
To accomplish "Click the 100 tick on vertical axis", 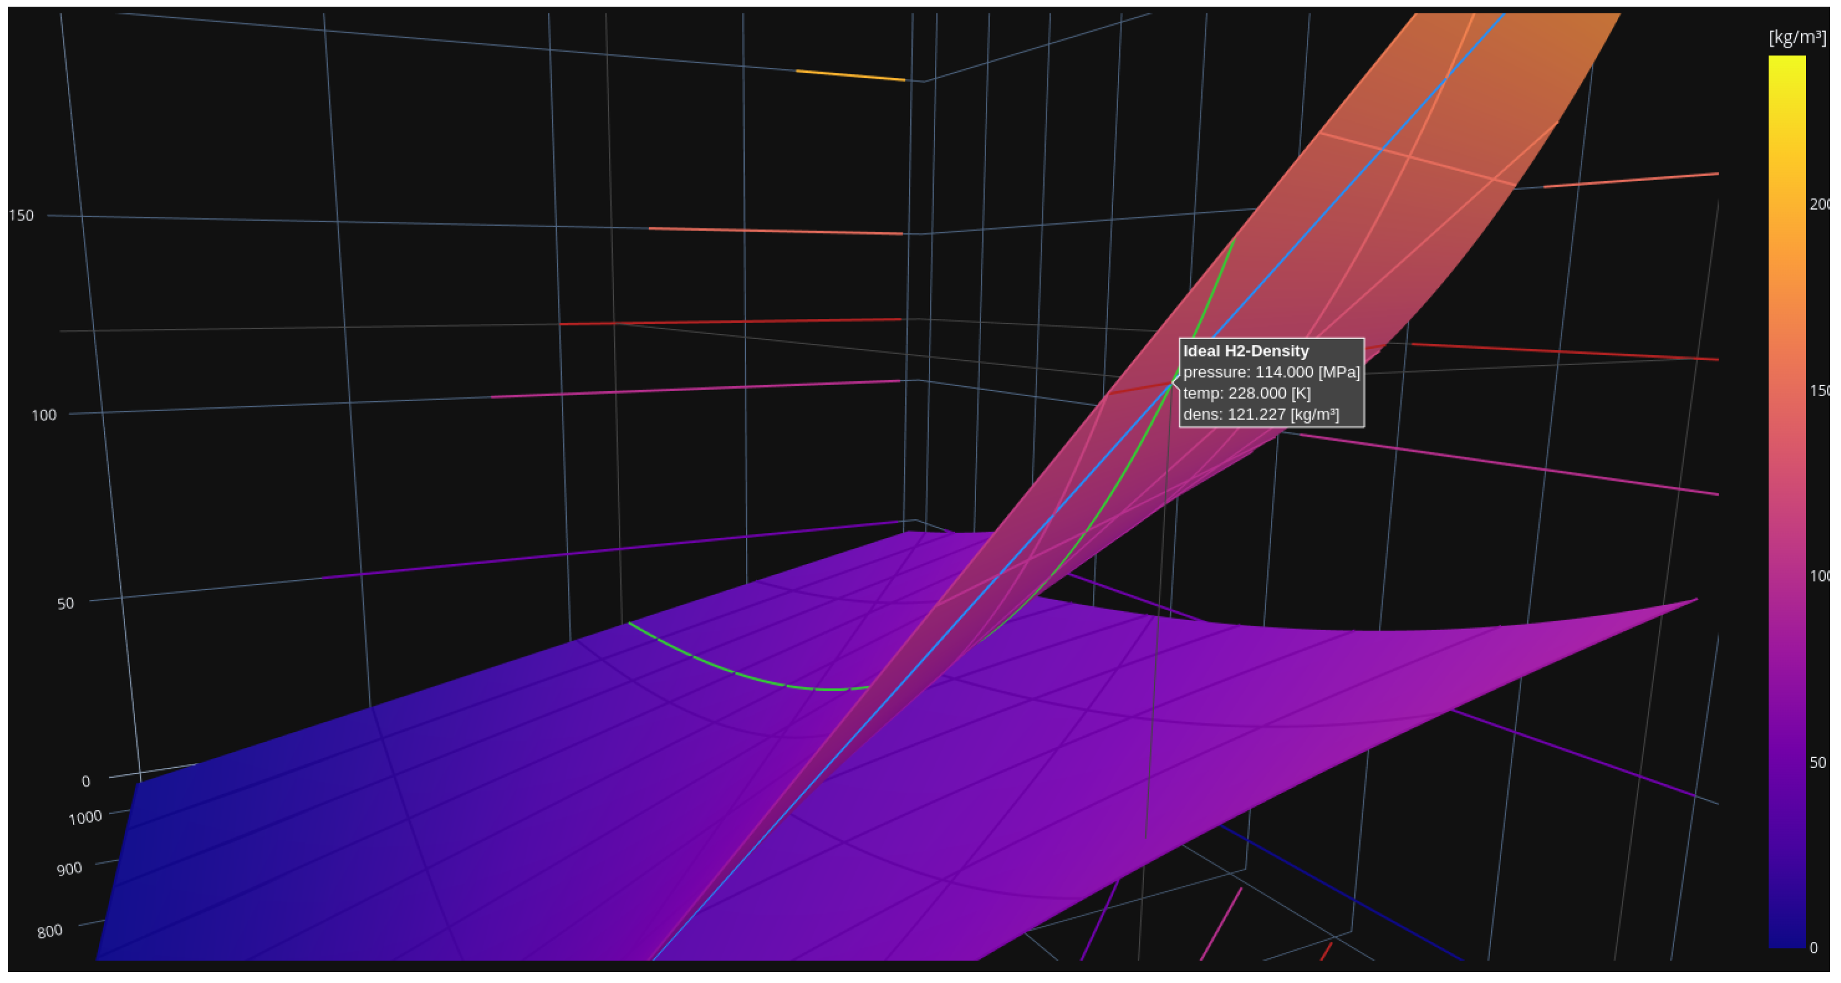I will tap(43, 415).
